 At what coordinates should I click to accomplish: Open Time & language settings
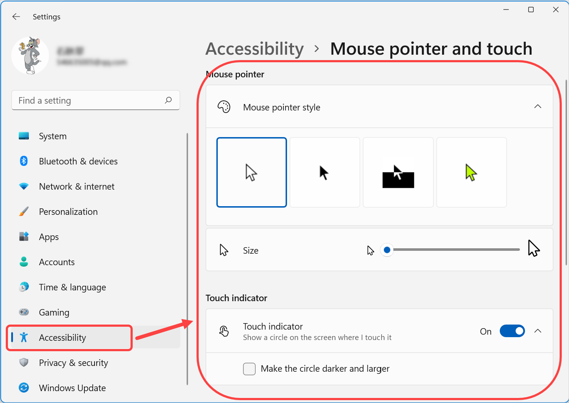[x=72, y=287]
